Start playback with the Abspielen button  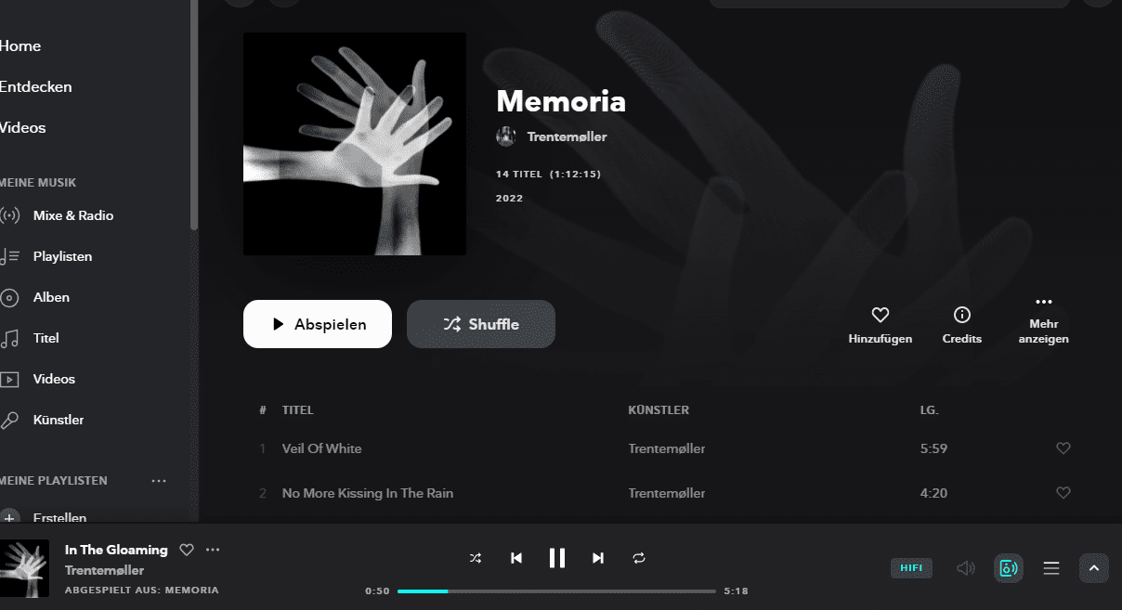318,324
